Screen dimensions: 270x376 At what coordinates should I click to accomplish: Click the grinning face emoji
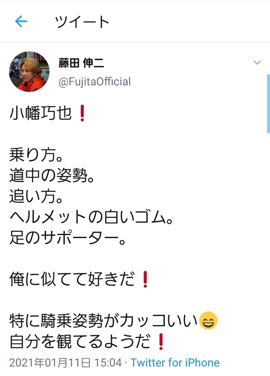(x=208, y=320)
